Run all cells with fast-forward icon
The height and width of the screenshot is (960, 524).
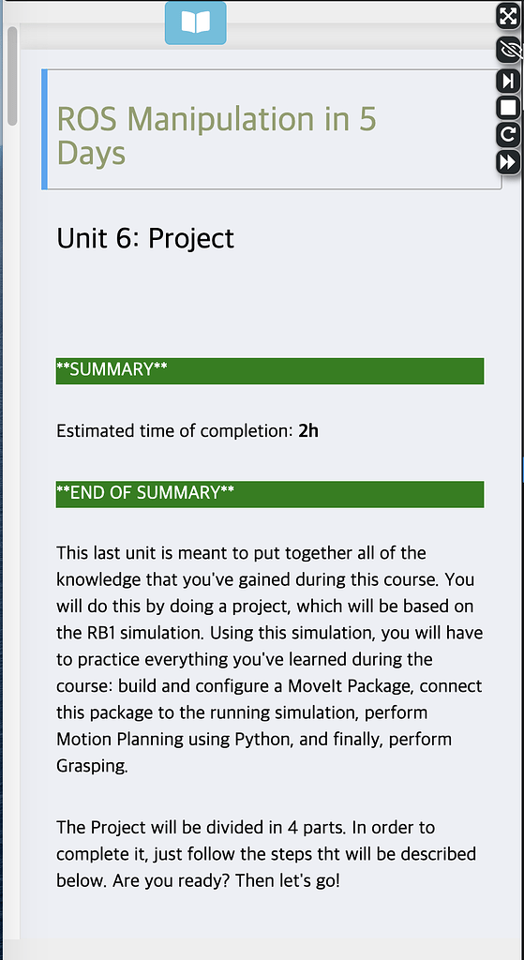click(509, 161)
